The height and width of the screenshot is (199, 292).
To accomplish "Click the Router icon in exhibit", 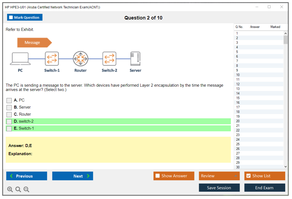I will click(x=80, y=59).
